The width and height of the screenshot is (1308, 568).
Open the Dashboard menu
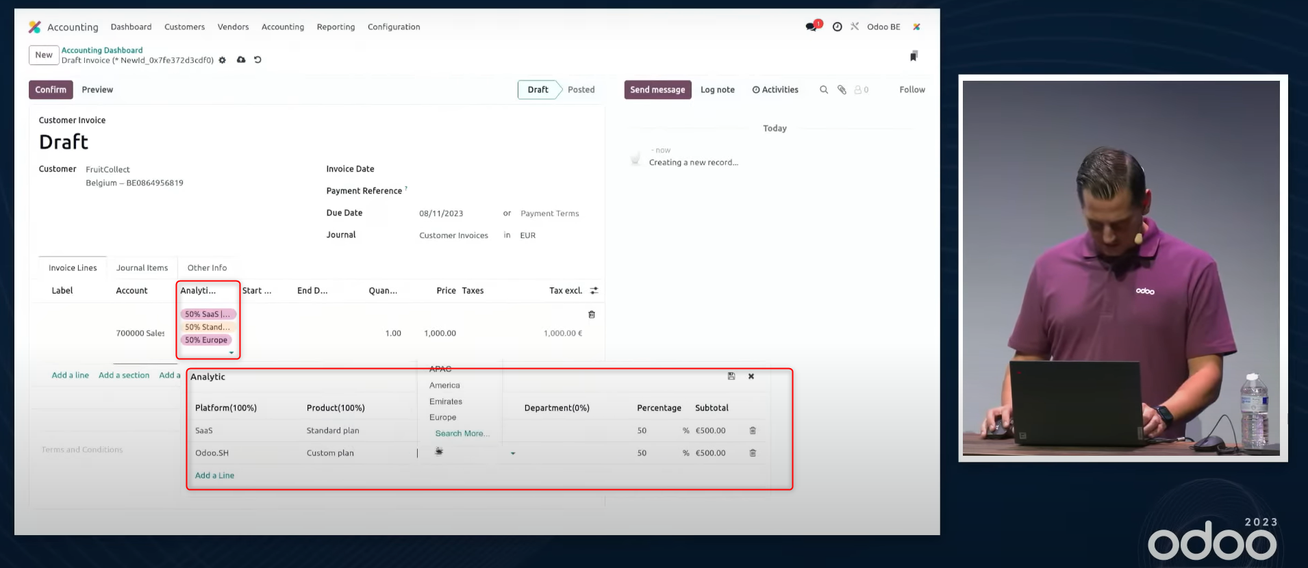131,27
